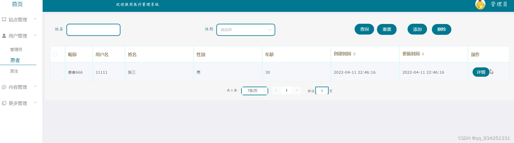This screenshot has width=514, height=143.
Task: Open 站点管理 menu label
Action: point(18,20)
